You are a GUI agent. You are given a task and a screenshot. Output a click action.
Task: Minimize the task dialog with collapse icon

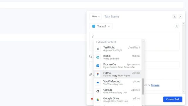click(x=174, y=16)
